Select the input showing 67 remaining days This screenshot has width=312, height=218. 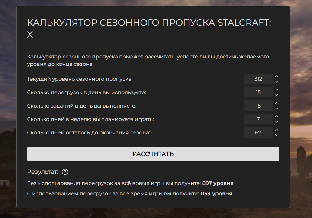pos(258,132)
